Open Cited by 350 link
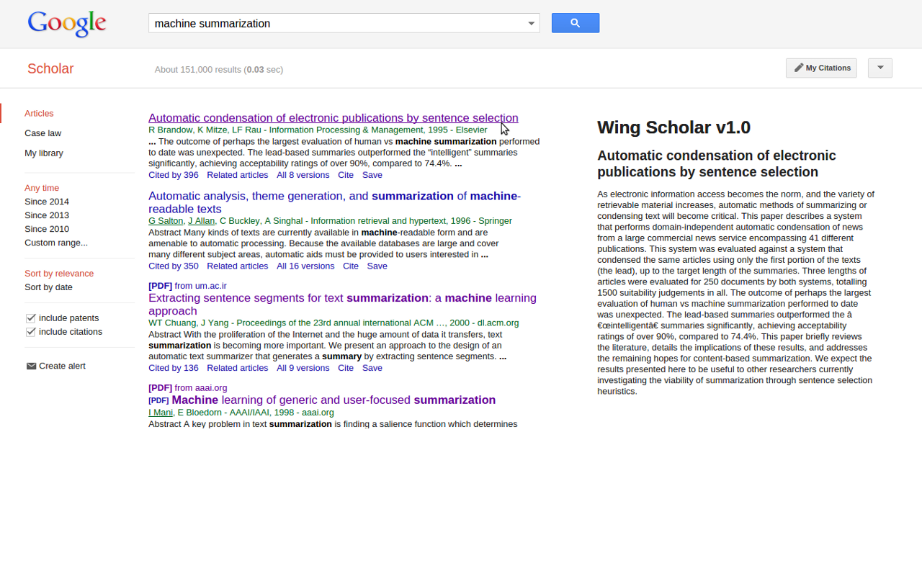This screenshot has height=576, width=922. pyautogui.click(x=174, y=266)
